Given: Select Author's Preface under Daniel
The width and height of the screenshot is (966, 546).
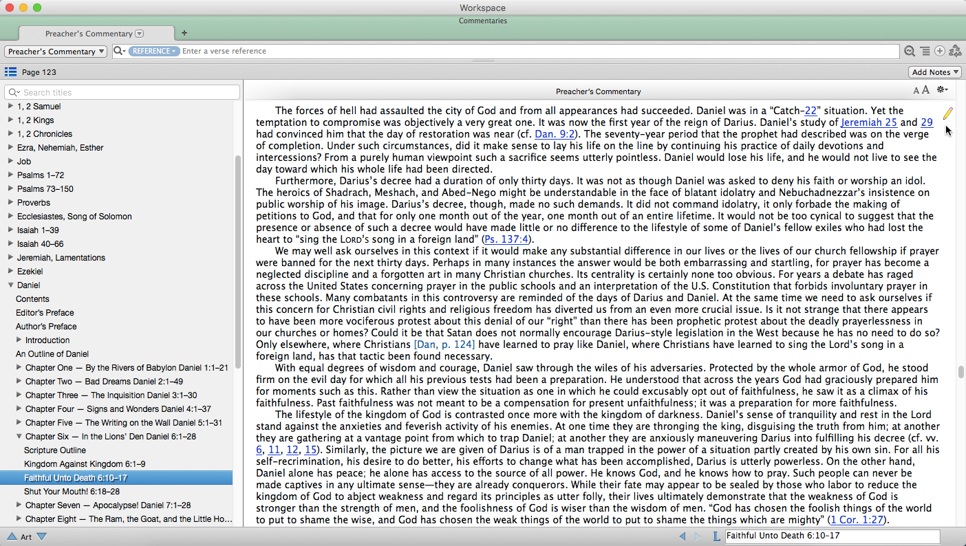Looking at the screenshot, I should (x=46, y=326).
